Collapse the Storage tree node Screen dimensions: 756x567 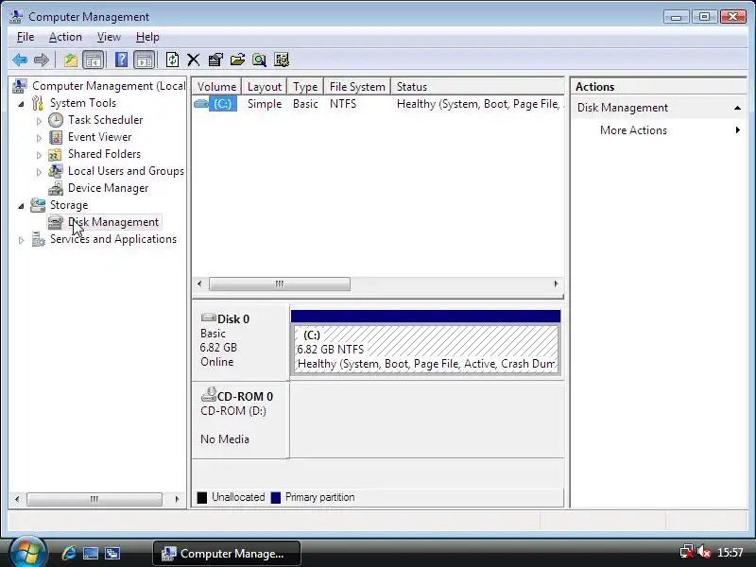coord(21,206)
